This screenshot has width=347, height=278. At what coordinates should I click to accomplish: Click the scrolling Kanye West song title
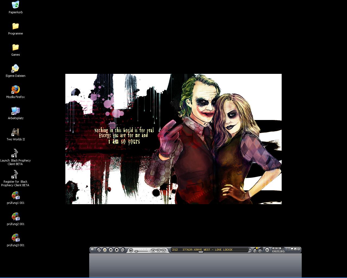tap(207, 249)
